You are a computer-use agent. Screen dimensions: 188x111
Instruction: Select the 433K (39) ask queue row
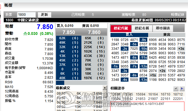(x=94, y=56)
